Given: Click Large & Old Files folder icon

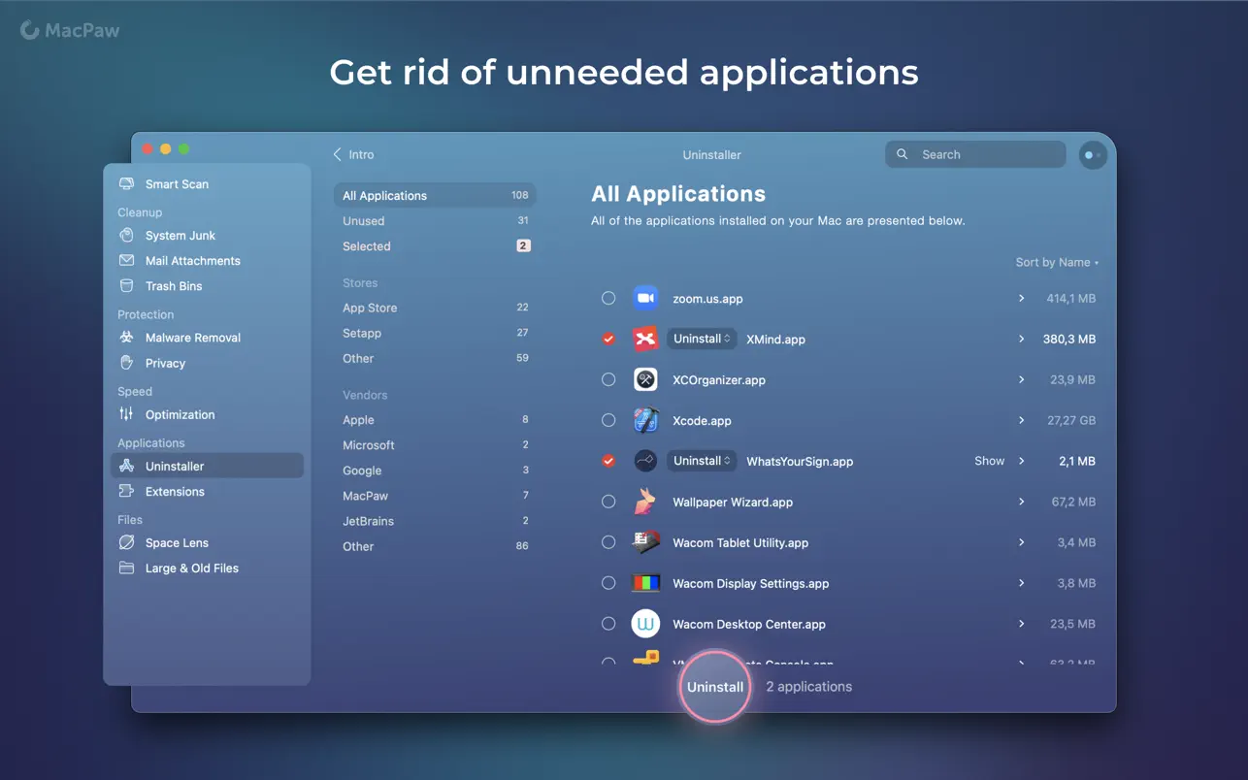Looking at the screenshot, I should 126,568.
